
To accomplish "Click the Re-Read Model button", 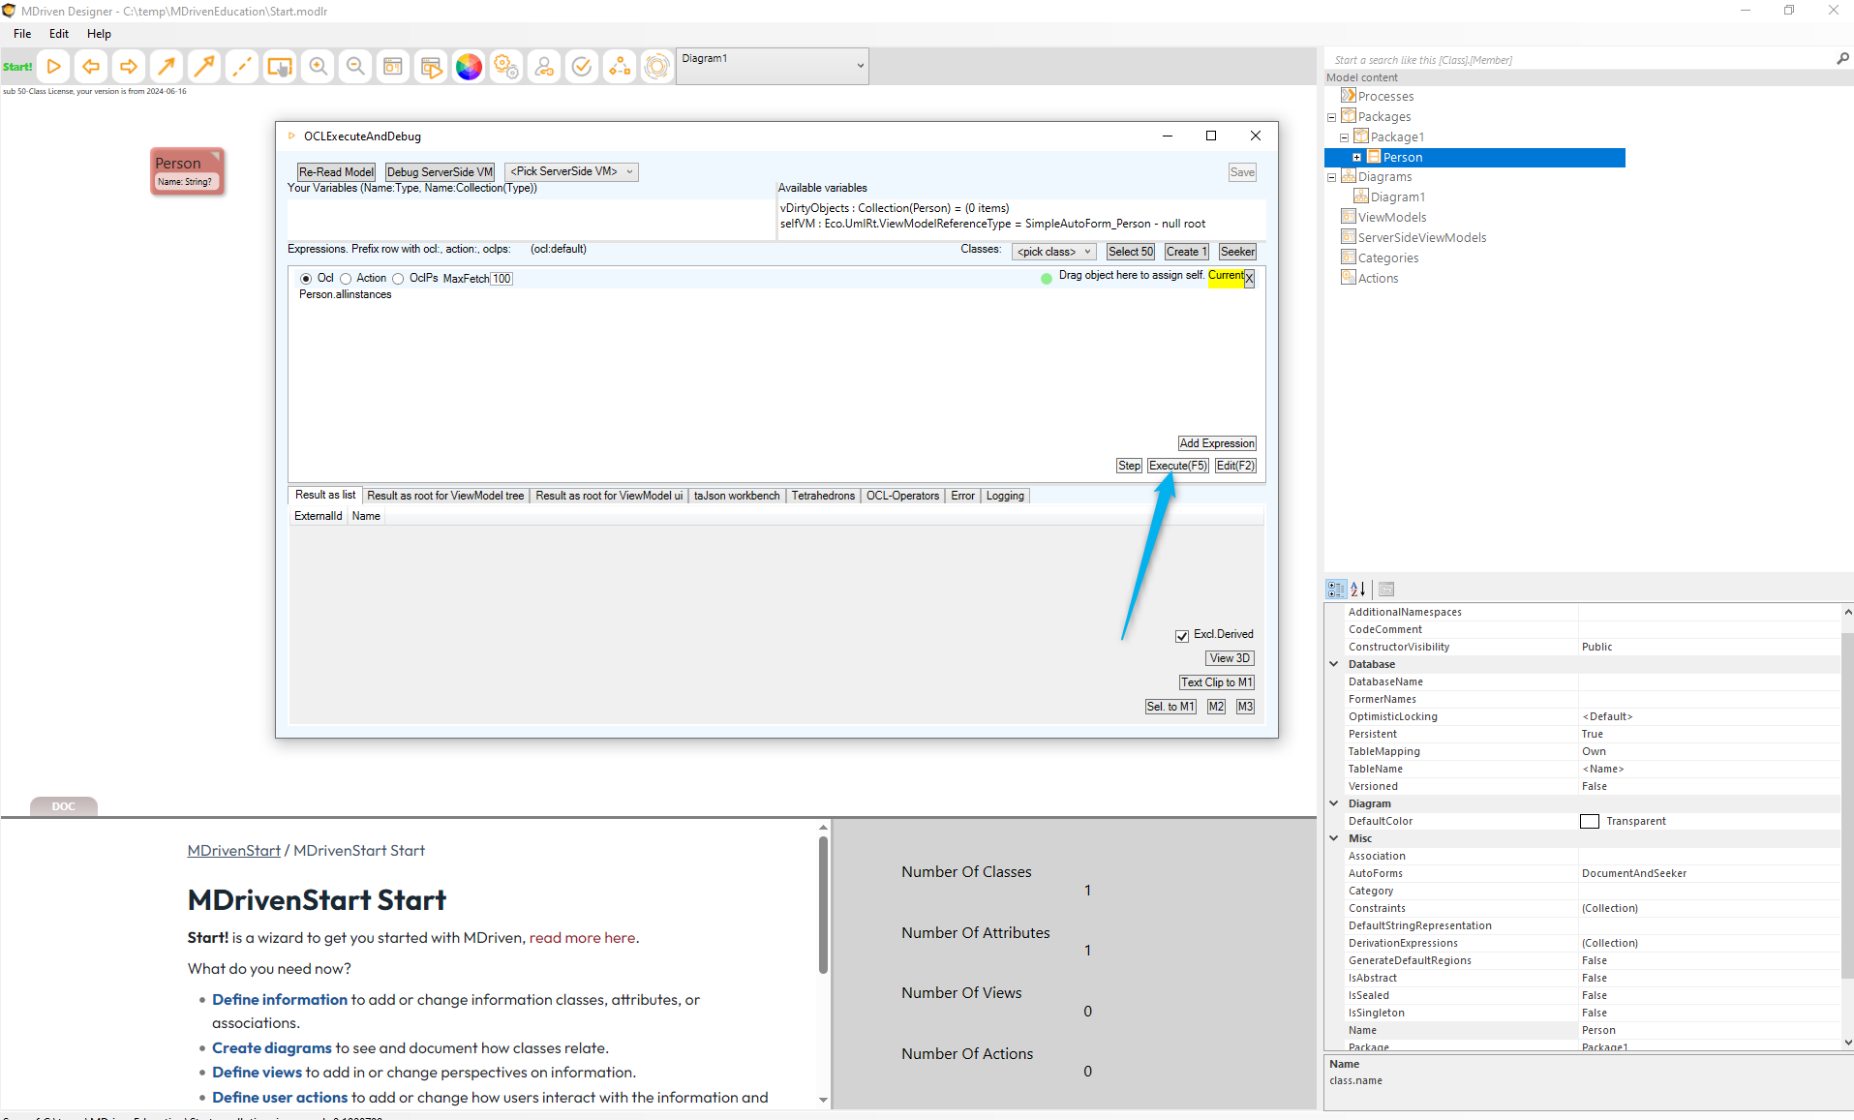I will pyautogui.click(x=336, y=172).
